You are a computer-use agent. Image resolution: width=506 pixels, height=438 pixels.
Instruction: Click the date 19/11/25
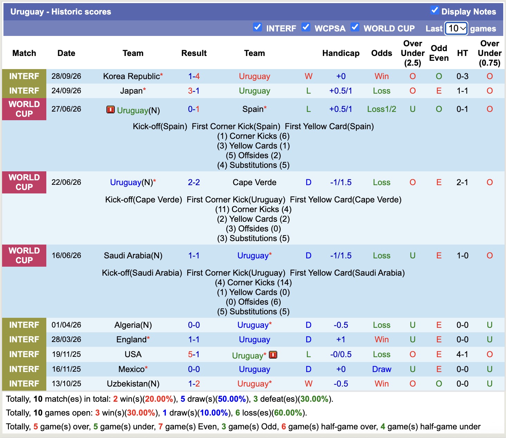click(66, 354)
